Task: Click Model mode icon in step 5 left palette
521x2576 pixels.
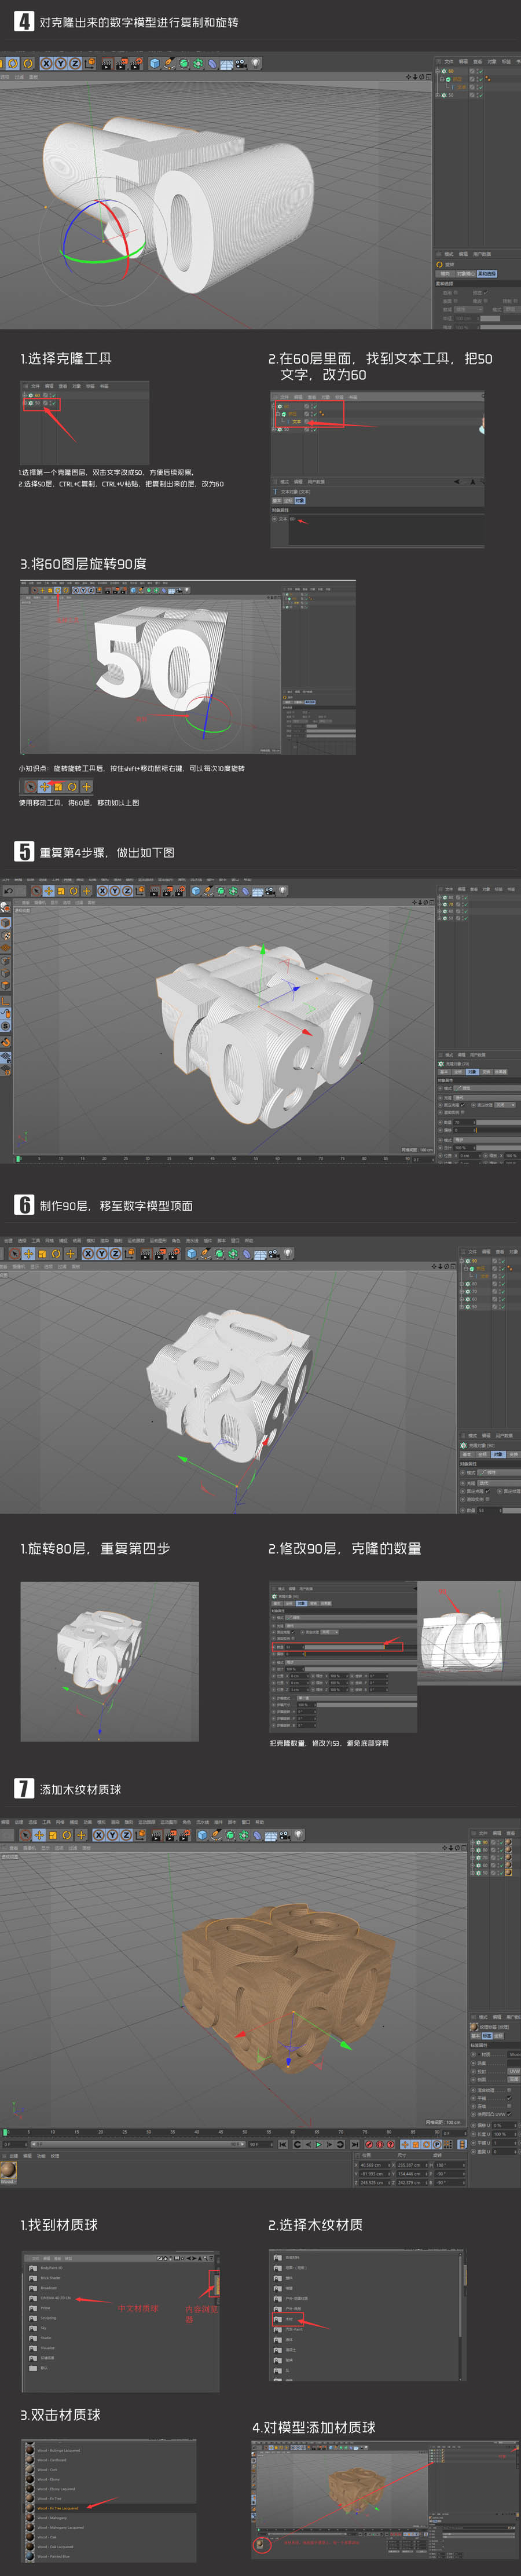Action: 6,922
